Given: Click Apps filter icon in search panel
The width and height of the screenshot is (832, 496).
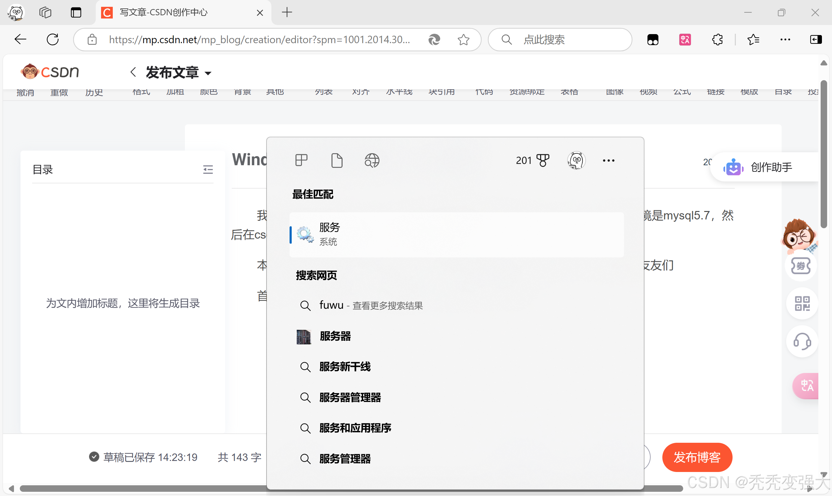Looking at the screenshot, I should coord(301,160).
